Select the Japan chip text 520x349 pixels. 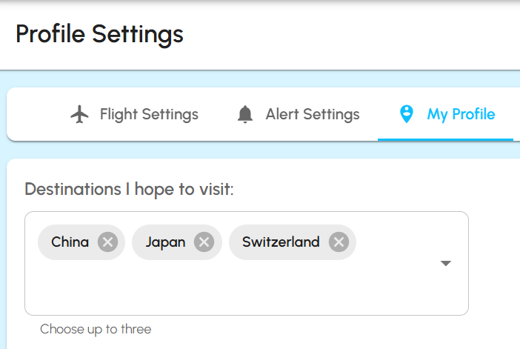165,242
